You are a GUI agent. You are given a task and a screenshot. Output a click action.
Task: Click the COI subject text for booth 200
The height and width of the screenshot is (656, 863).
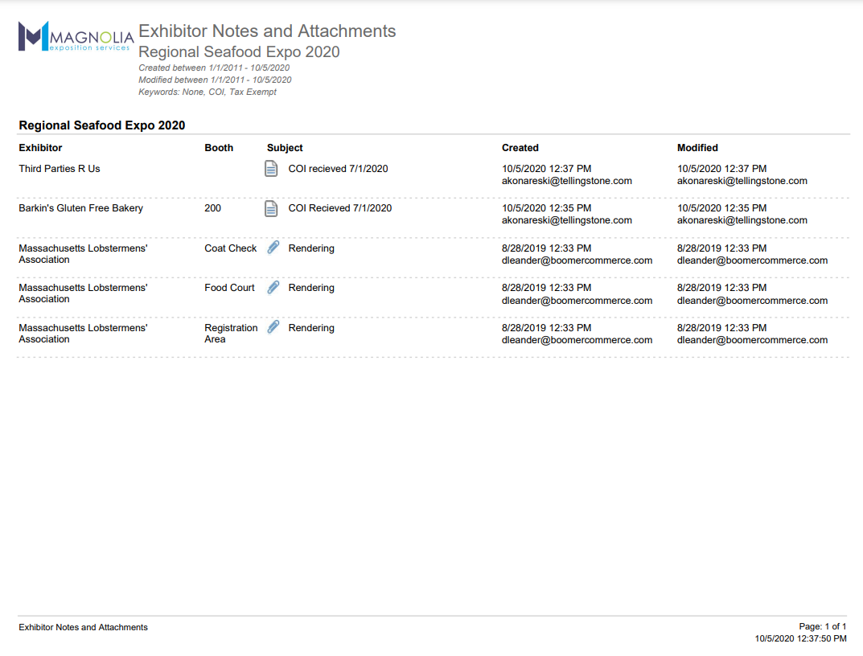tap(339, 208)
